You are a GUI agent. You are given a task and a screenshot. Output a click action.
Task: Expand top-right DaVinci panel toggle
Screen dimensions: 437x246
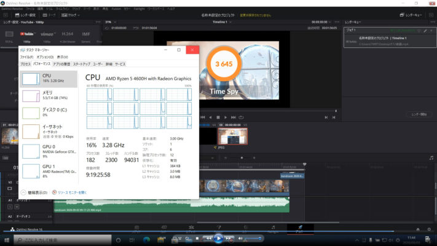[431, 15]
